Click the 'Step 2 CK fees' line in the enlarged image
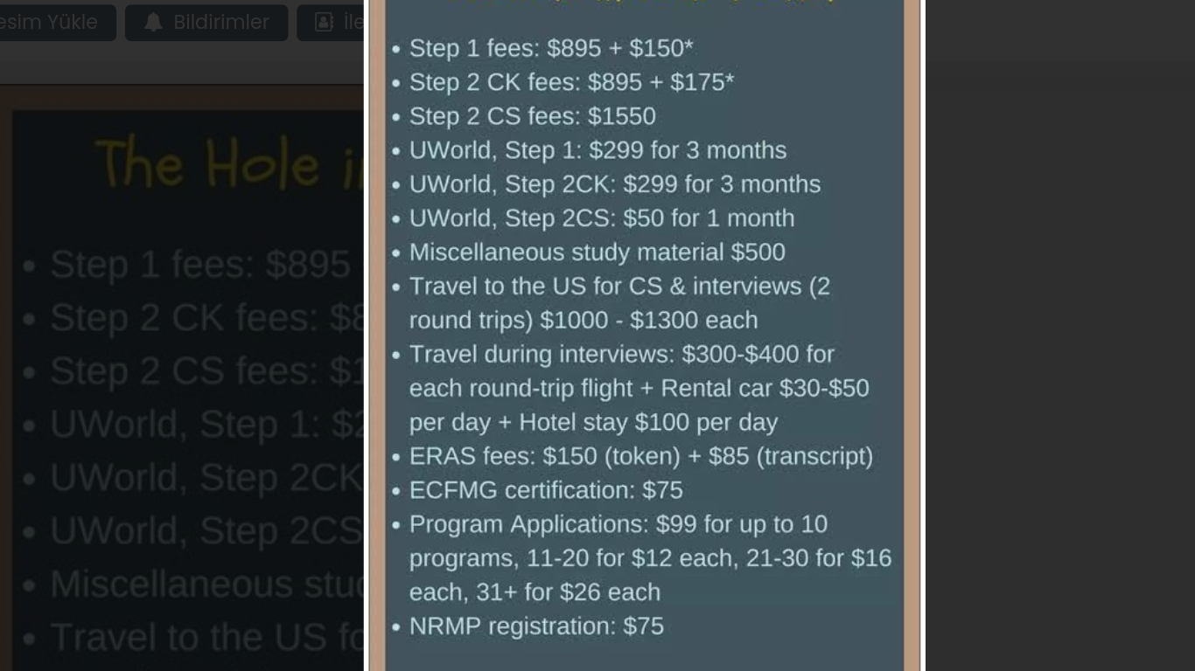 (571, 83)
